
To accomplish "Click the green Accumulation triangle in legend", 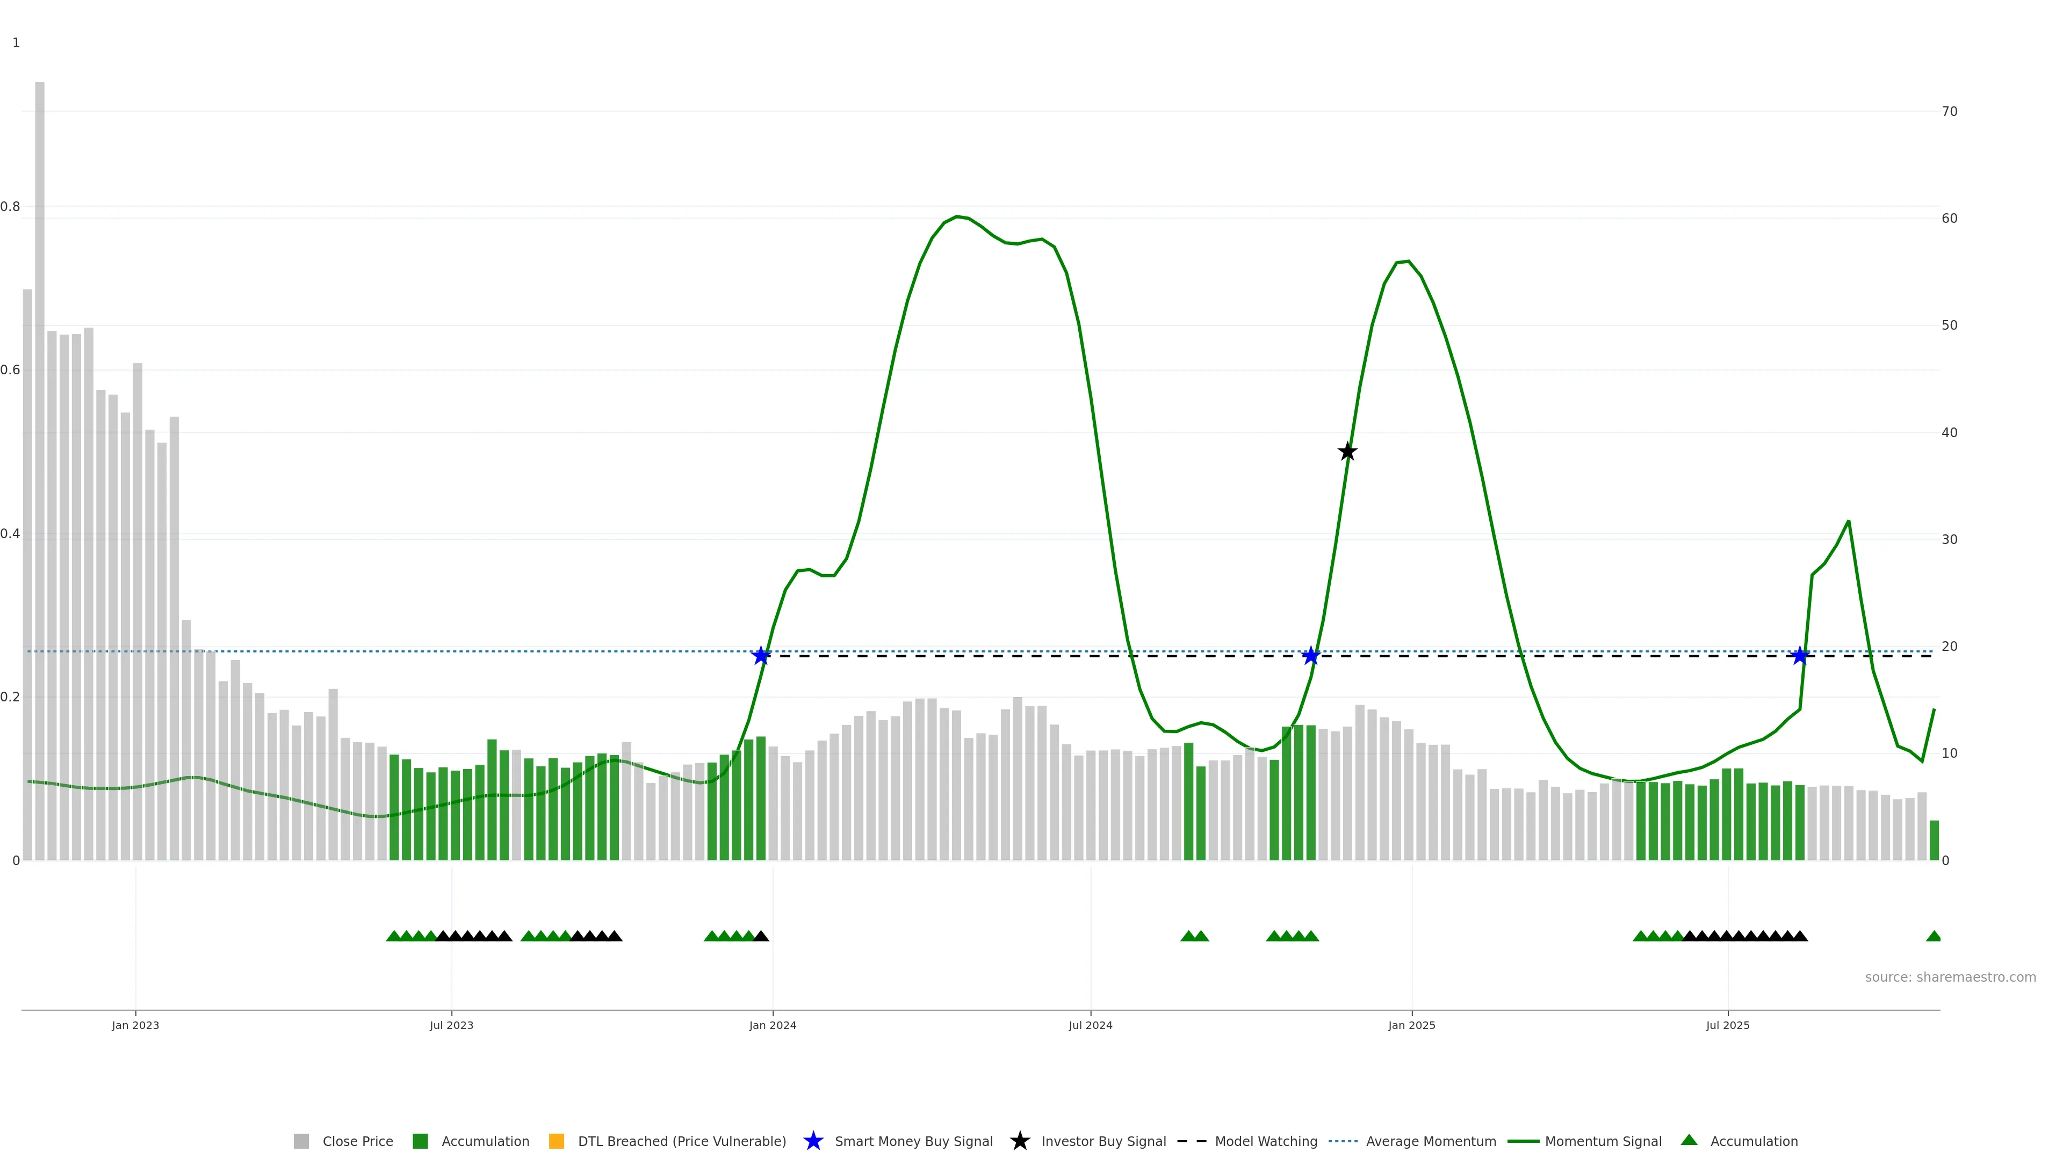I will pyautogui.click(x=1689, y=1140).
